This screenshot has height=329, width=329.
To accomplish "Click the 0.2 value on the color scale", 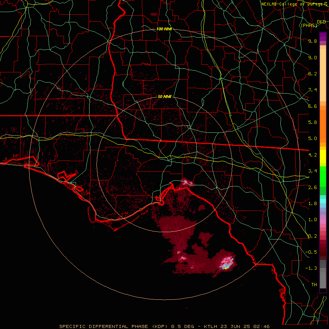I will tap(313, 236).
